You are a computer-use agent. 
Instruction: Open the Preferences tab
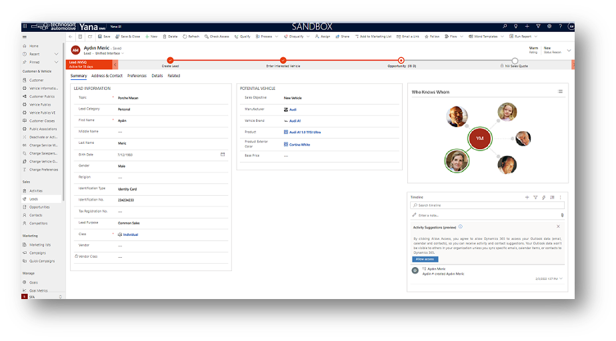tap(137, 76)
